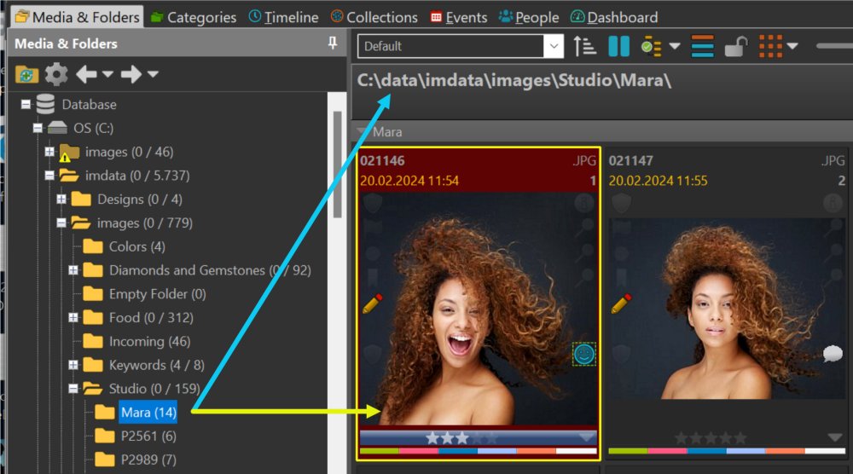Select the orange thumbnail grid view icon
The width and height of the screenshot is (853, 474).
(x=770, y=46)
